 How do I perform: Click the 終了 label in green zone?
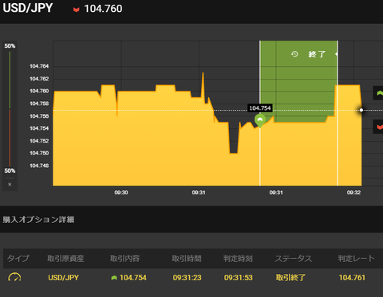tap(317, 54)
